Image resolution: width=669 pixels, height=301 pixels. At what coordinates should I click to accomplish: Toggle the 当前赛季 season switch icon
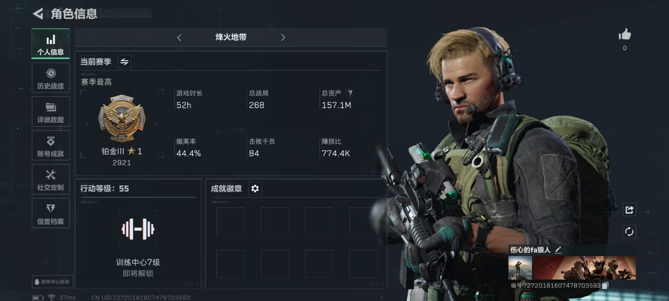pos(124,62)
